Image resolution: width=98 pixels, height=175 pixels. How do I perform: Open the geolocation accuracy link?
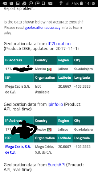coord(42,28)
